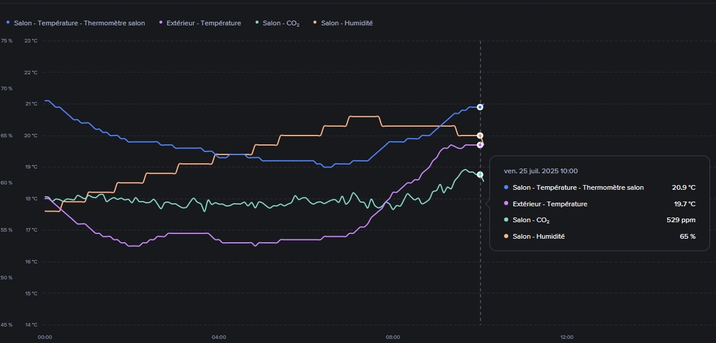Click the green legend dot for Salon CO₂

tap(257, 23)
